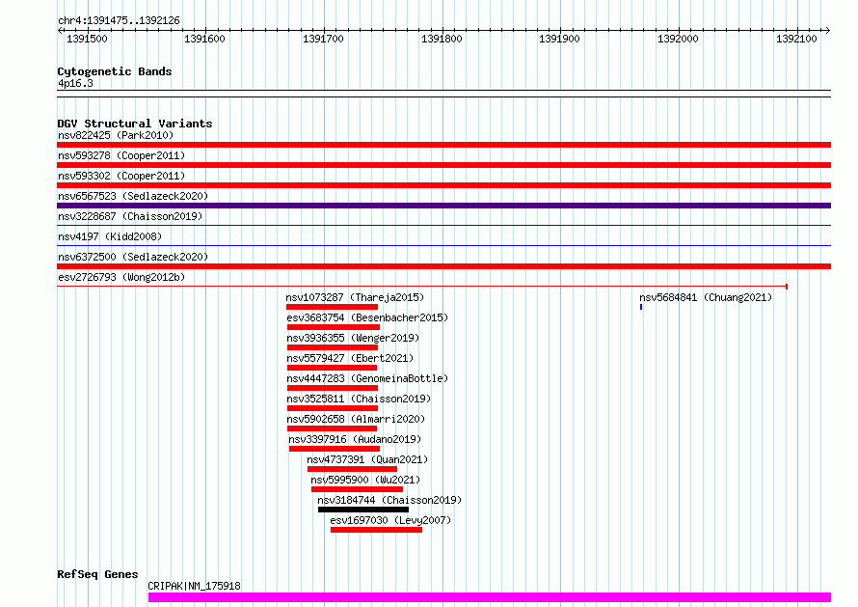This screenshot has height=607, width=858.
Task: Select red bar under nsv3397916 (Audano2019)
Action: pos(335,449)
